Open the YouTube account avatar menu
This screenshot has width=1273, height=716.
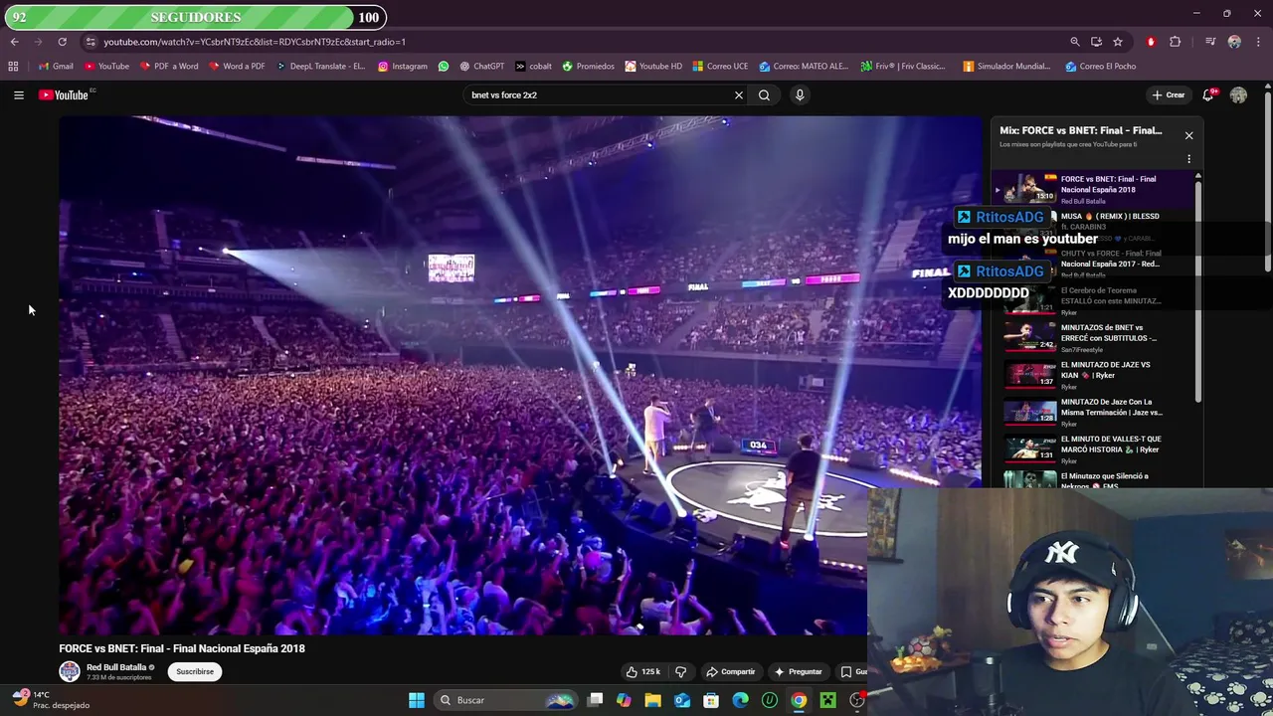pyautogui.click(x=1238, y=95)
